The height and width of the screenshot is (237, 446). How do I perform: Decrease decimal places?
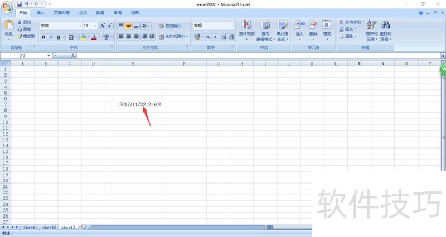pyautogui.click(x=231, y=37)
